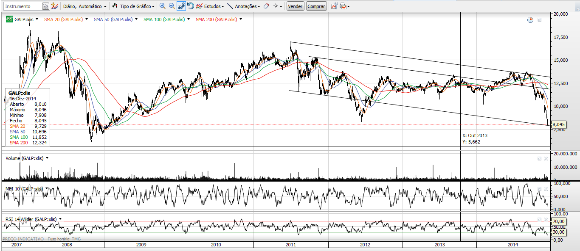Click the SMA 200 (GALP:xlis) legend label

pos(217,19)
